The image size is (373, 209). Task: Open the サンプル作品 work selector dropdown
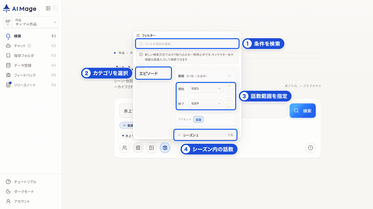click(31, 22)
